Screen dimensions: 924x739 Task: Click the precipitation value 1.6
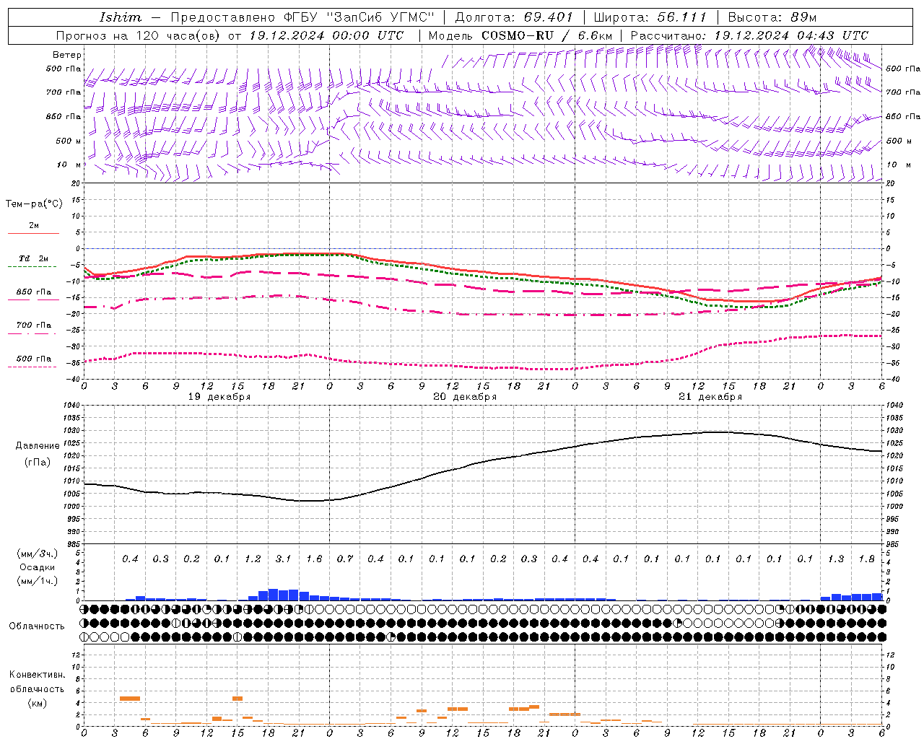(314, 559)
